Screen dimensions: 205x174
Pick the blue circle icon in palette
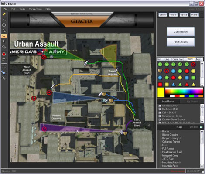(x=173, y=71)
